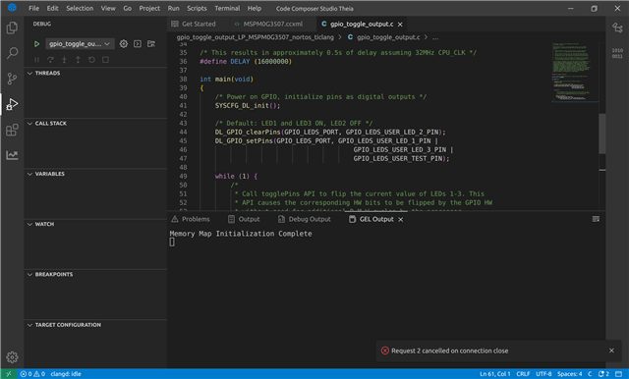Open the Extensions view
The image size is (629, 379).
click(x=12, y=130)
